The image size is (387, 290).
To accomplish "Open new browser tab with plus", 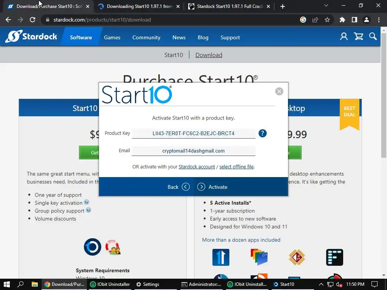I will (x=283, y=6).
